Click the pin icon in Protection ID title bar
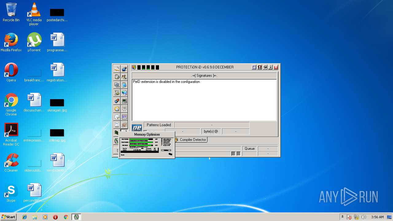This screenshot has height=221, width=393. [265, 67]
